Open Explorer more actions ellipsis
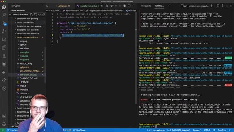The image size is (234, 132). click(x=42, y=6)
